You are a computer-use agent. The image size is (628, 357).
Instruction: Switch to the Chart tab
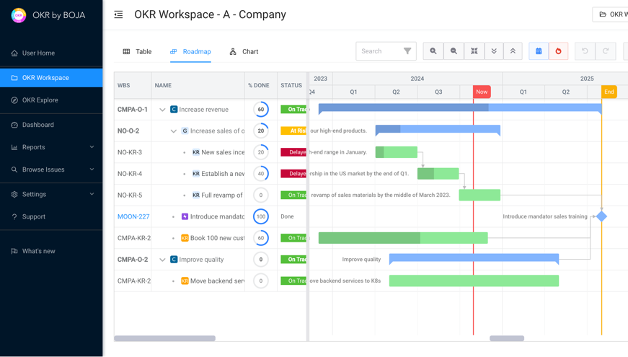coord(244,52)
